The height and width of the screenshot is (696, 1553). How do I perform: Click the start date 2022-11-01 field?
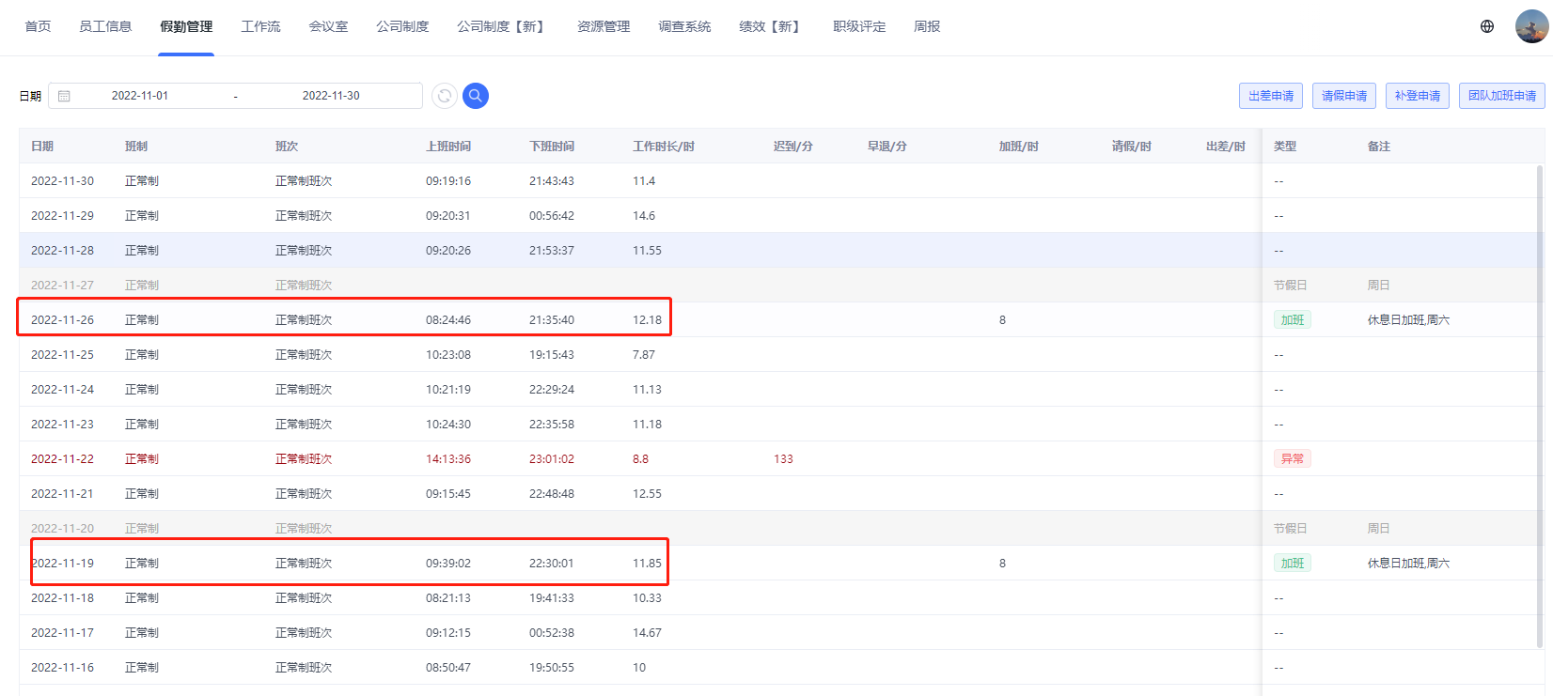tap(140, 96)
